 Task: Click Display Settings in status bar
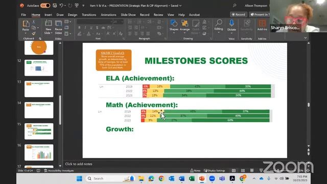(x=215, y=170)
